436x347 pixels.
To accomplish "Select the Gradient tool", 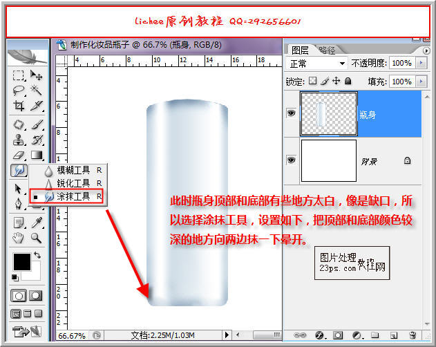I will pyautogui.click(x=37, y=155).
